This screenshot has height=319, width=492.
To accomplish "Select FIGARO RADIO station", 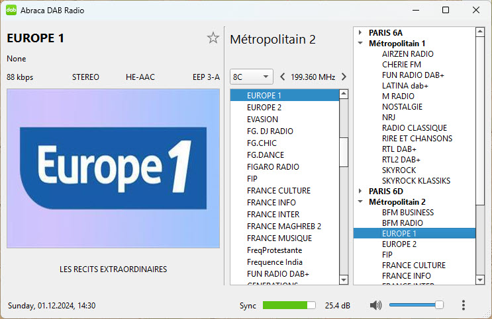I will coord(285,167).
